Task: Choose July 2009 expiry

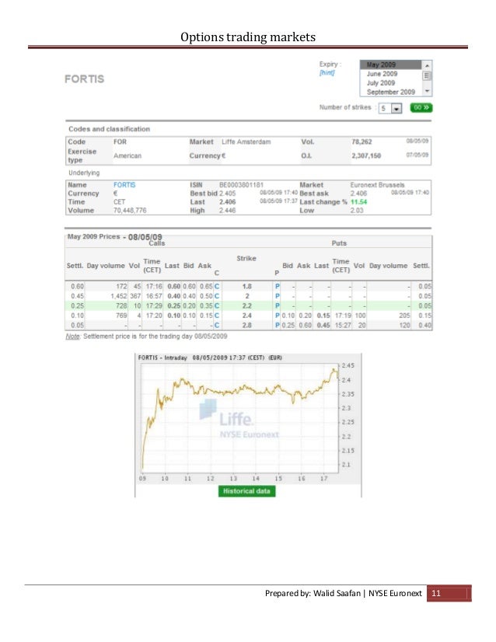Action: point(380,82)
